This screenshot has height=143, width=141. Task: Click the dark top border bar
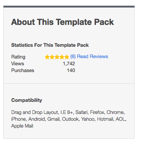[x=69, y=6]
